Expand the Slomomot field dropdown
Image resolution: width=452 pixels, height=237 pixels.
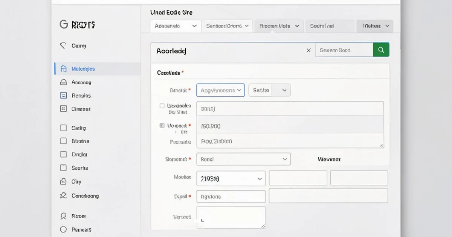243,159
